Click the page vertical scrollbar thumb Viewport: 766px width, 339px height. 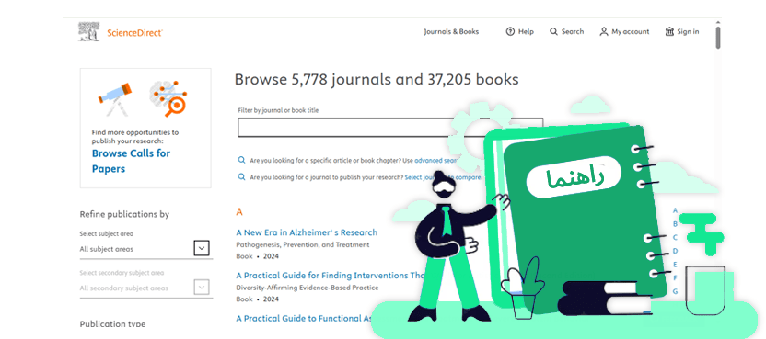pos(718,37)
